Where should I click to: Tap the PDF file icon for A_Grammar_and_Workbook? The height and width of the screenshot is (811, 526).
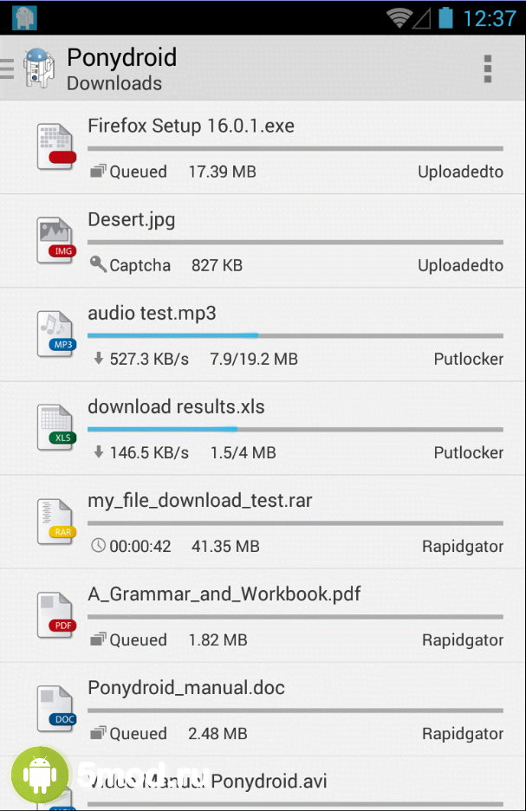point(56,614)
